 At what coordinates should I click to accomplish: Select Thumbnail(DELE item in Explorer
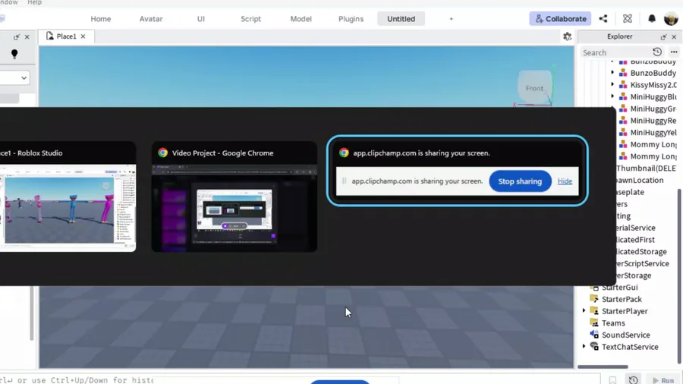(646, 168)
